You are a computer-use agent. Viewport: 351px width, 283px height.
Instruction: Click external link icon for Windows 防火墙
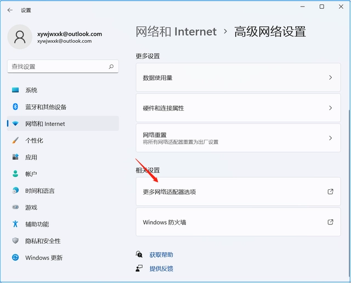[x=330, y=222]
